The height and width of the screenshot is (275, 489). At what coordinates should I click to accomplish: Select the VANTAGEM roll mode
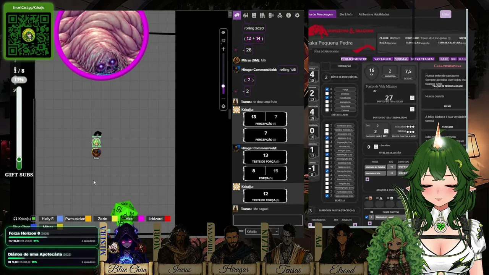(382, 59)
